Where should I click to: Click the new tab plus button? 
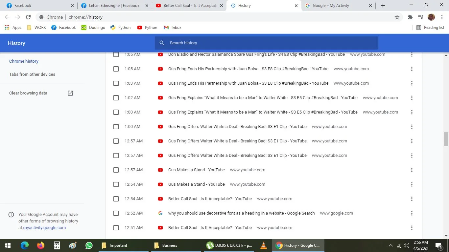point(383,6)
